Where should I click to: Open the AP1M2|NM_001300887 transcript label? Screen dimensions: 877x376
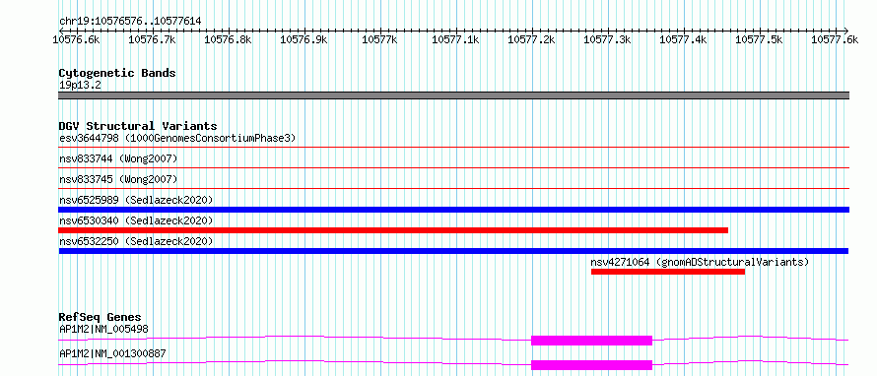click(113, 353)
